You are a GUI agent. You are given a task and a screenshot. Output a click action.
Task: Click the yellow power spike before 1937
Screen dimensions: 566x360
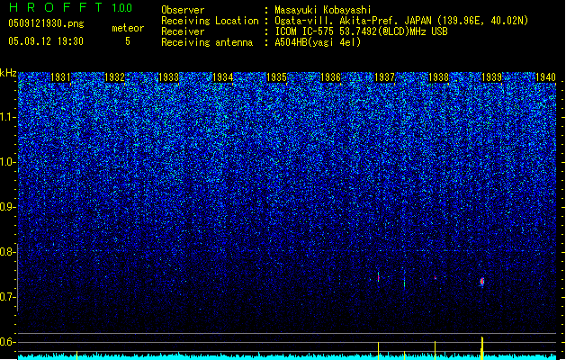click(378, 351)
